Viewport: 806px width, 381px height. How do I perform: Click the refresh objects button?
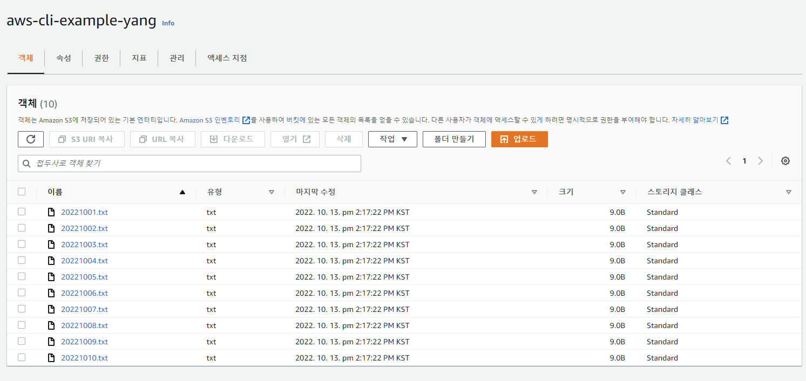[31, 139]
